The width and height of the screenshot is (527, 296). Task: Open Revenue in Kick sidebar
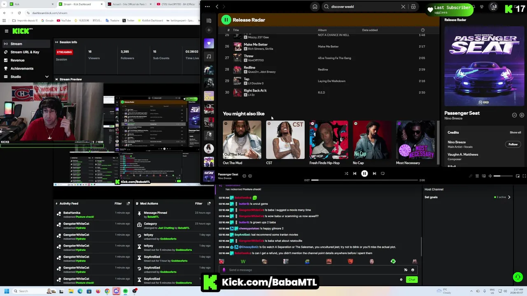coord(17,60)
